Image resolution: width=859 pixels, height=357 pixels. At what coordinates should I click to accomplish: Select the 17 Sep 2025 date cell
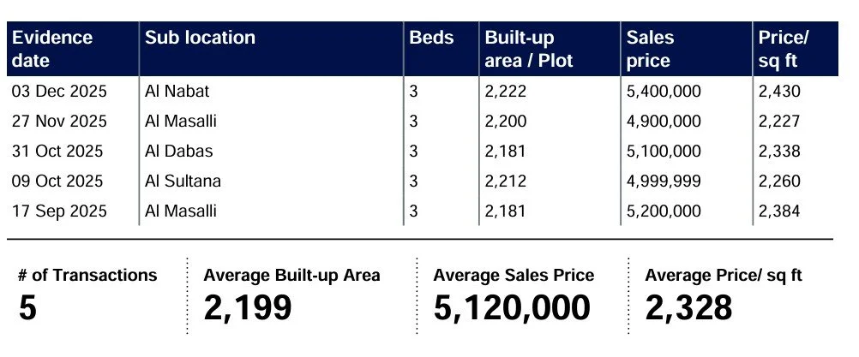59,211
